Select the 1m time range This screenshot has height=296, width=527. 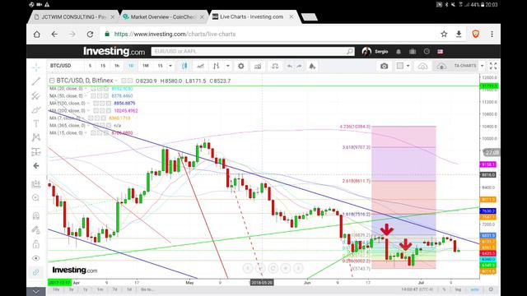click(x=100, y=289)
